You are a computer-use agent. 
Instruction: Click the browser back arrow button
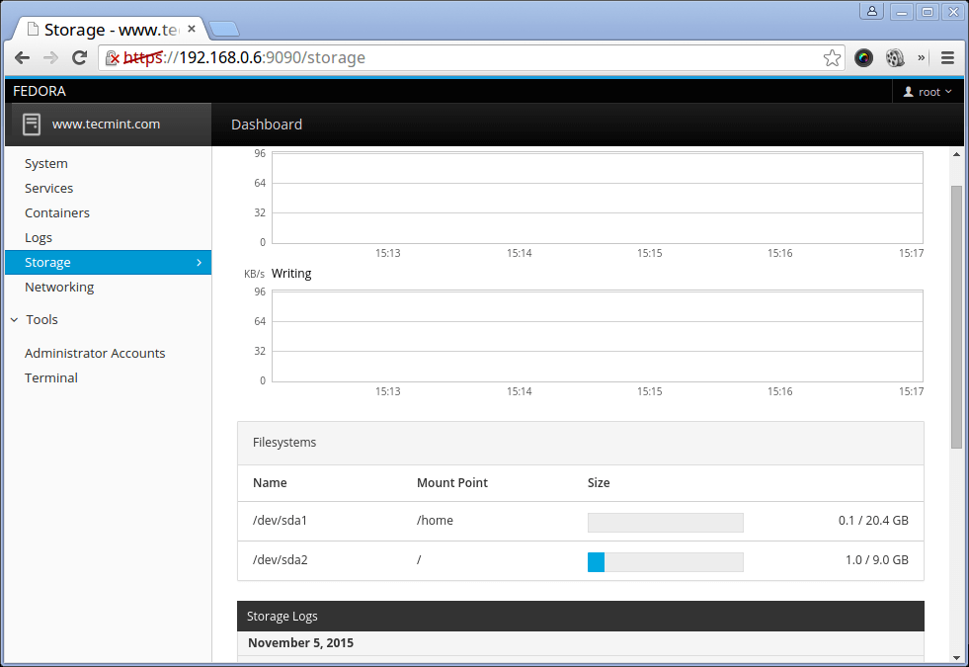click(x=22, y=57)
